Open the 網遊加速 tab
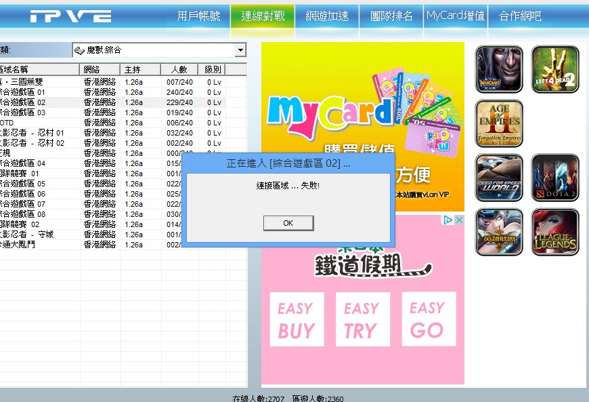 pyautogui.click(x=327, y=16)
